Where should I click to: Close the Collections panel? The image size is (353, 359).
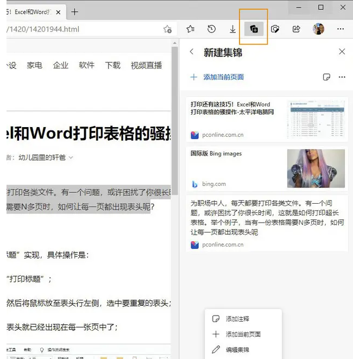pyautogui.click(x=342, y=52)
